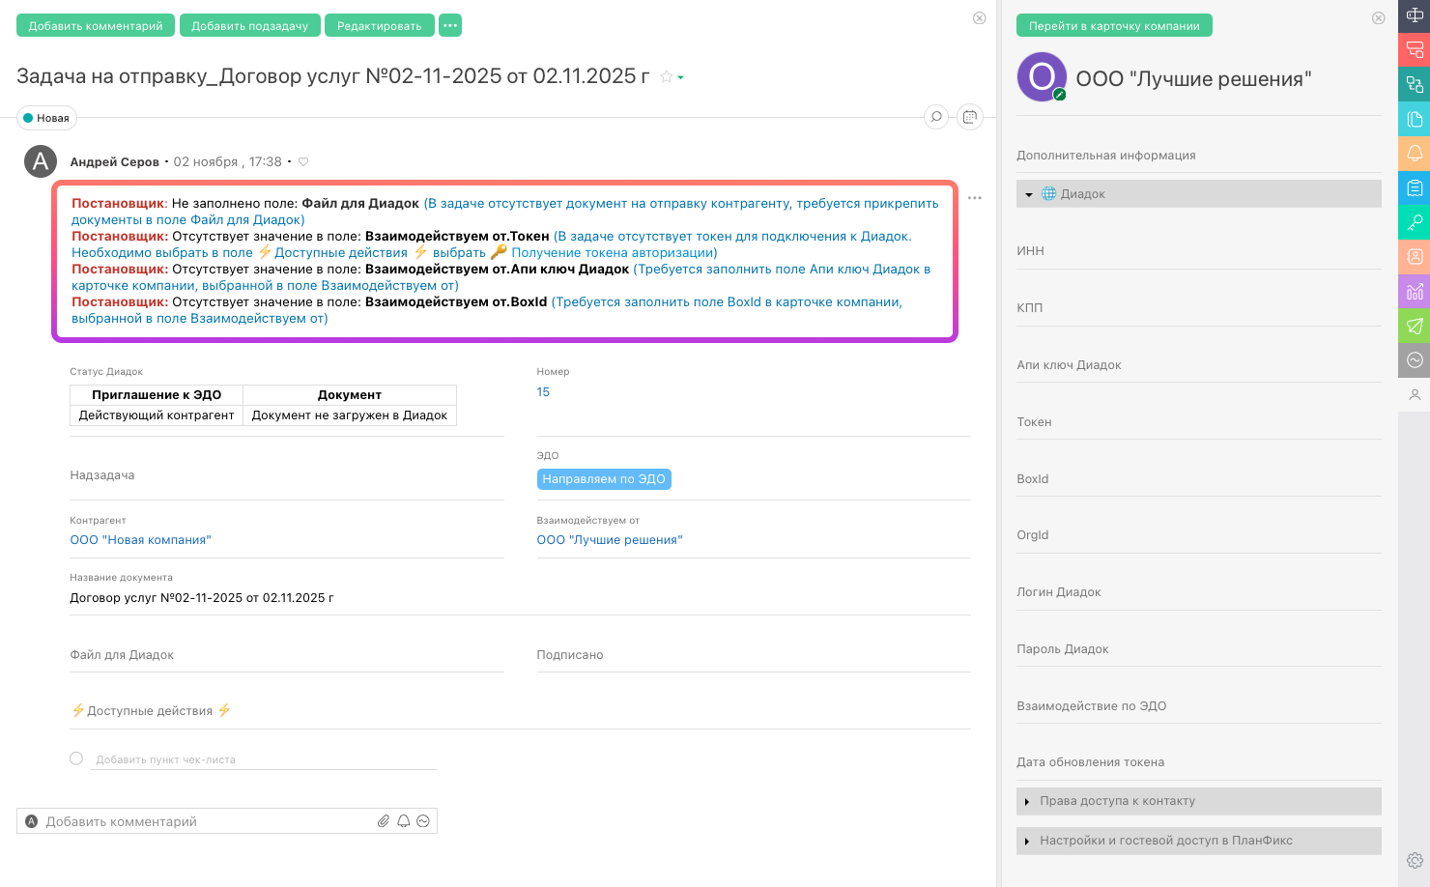The height and width of the screenshot is (887, 1430).
Task: Click the green paper plane sidebar icon
Action: tap(1415, 326)
